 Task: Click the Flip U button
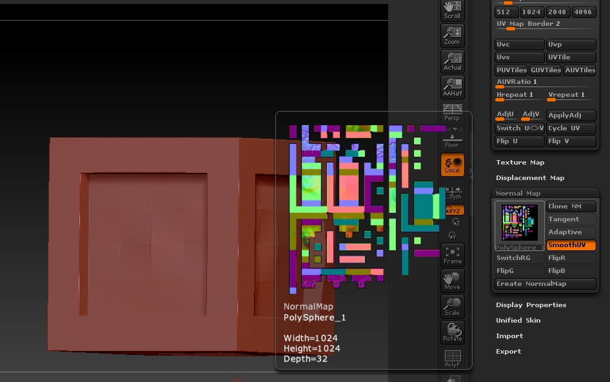(519, 141)
